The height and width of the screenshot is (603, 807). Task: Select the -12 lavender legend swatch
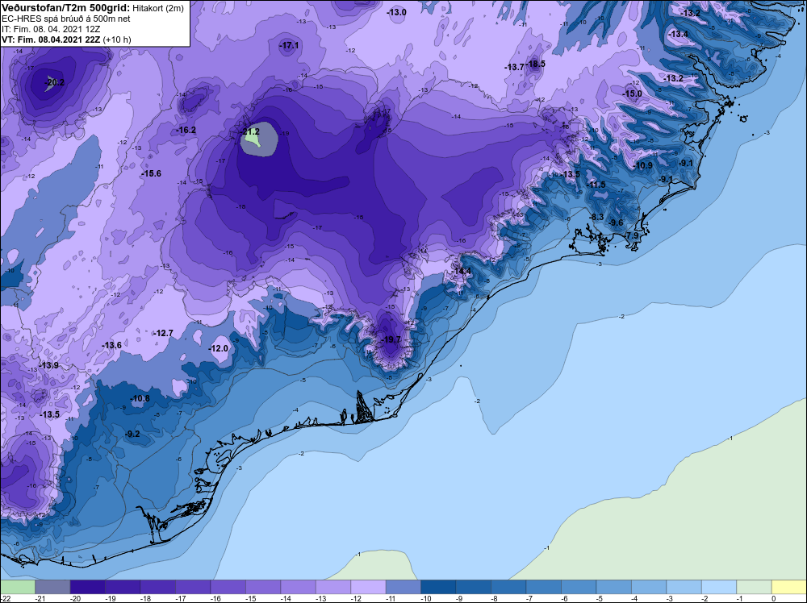click(369, 587)
